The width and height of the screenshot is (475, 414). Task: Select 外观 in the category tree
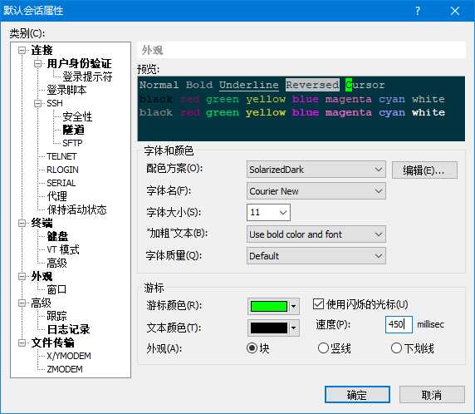42,276
